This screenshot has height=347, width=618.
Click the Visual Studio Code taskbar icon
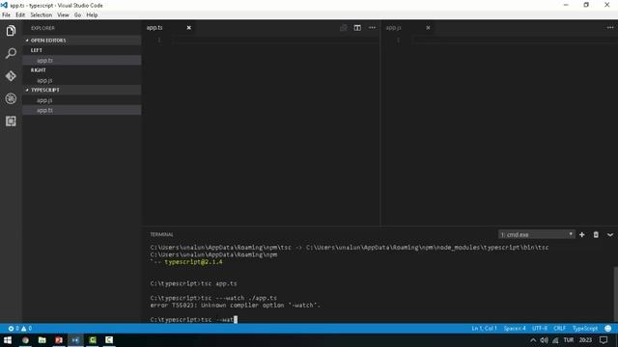pos(75,340)
